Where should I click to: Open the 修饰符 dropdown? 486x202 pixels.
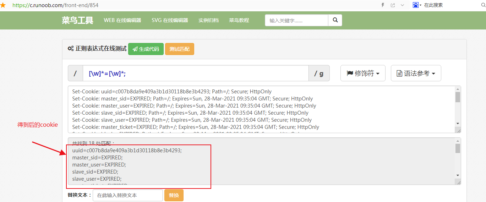point(363,73)
